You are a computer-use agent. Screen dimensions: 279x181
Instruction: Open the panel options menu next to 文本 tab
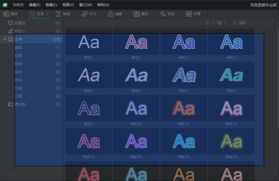click(x=48, y=14)
